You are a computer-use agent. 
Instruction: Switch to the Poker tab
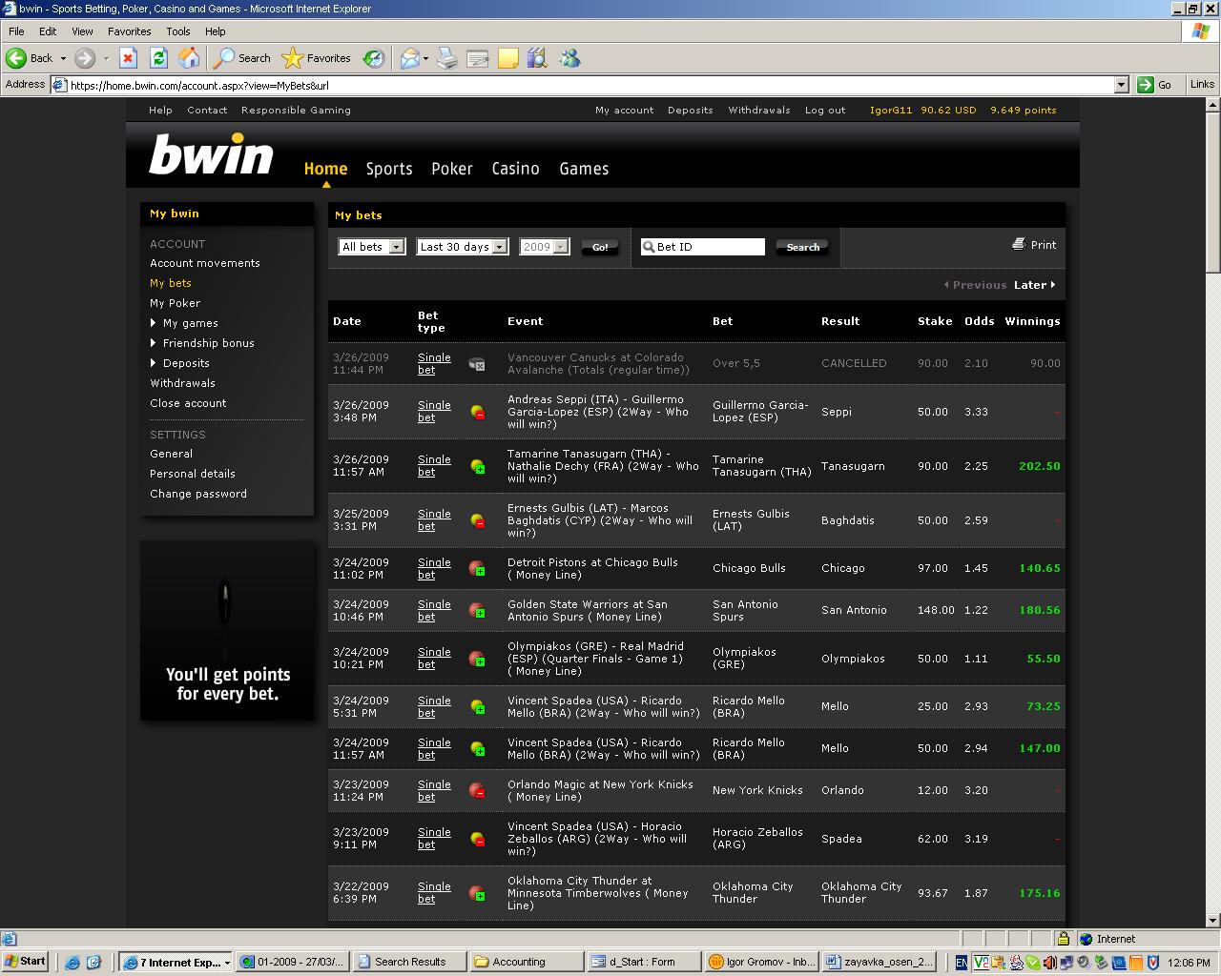(x=452, y=169)
